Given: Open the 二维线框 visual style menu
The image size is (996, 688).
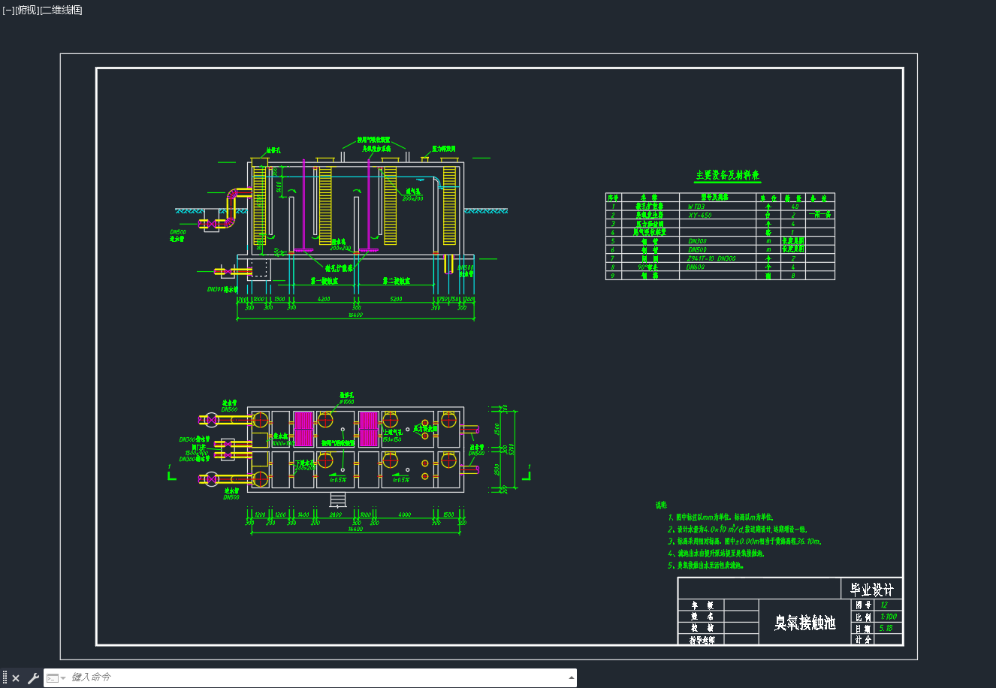Looking at the screenshot, I should coord(61,10).
